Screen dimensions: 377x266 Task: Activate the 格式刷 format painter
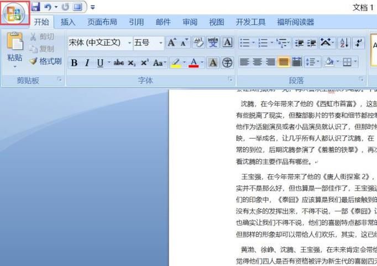[45, 61]
